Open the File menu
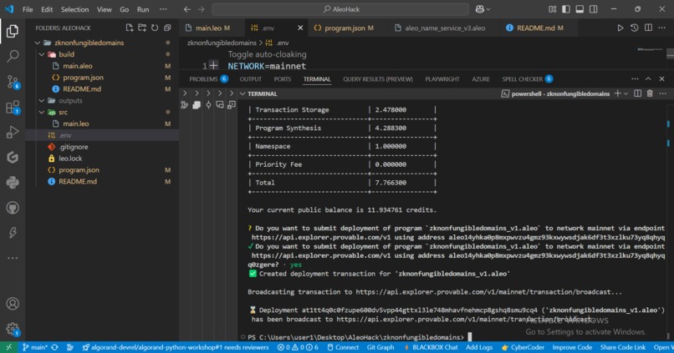 pos(28,9)
